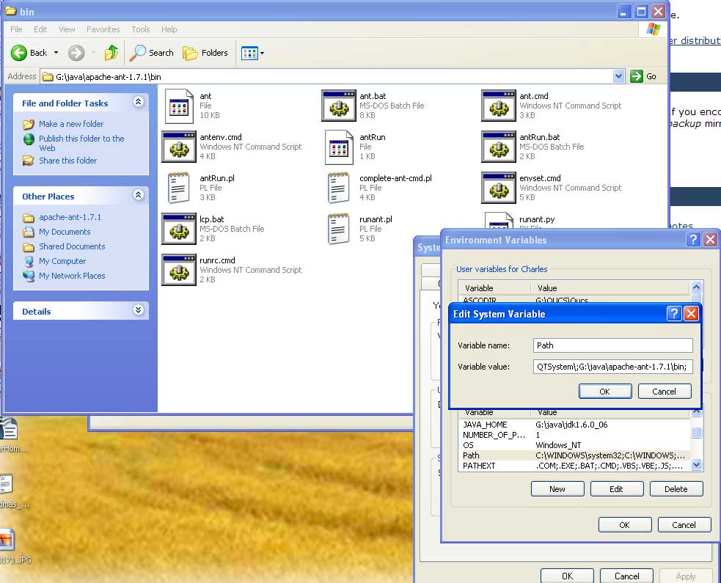Expand the Details panel

click(x=138, y=310)
